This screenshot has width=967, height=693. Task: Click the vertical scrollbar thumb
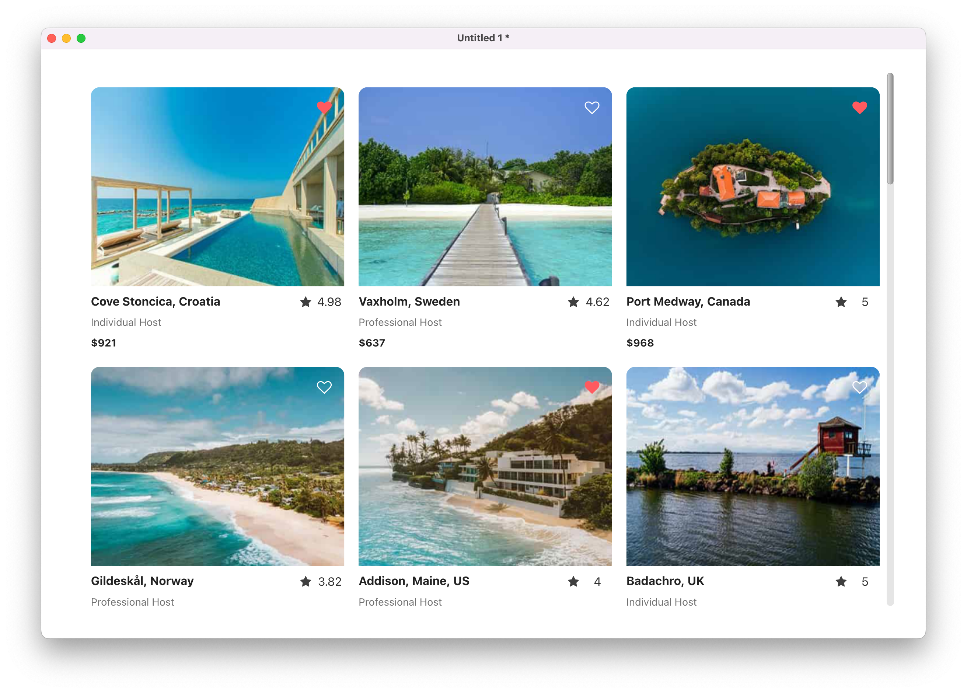(x=890, y=129)
